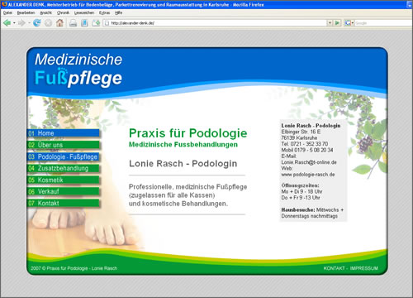Open the Chronik menu
The height and width of the screenshot is (298, 413).
click(63, 12)
